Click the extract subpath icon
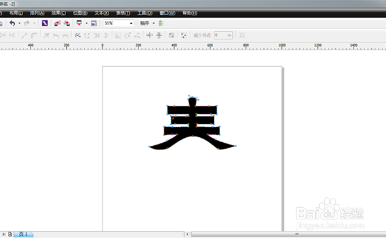 [x=97, y=36]
